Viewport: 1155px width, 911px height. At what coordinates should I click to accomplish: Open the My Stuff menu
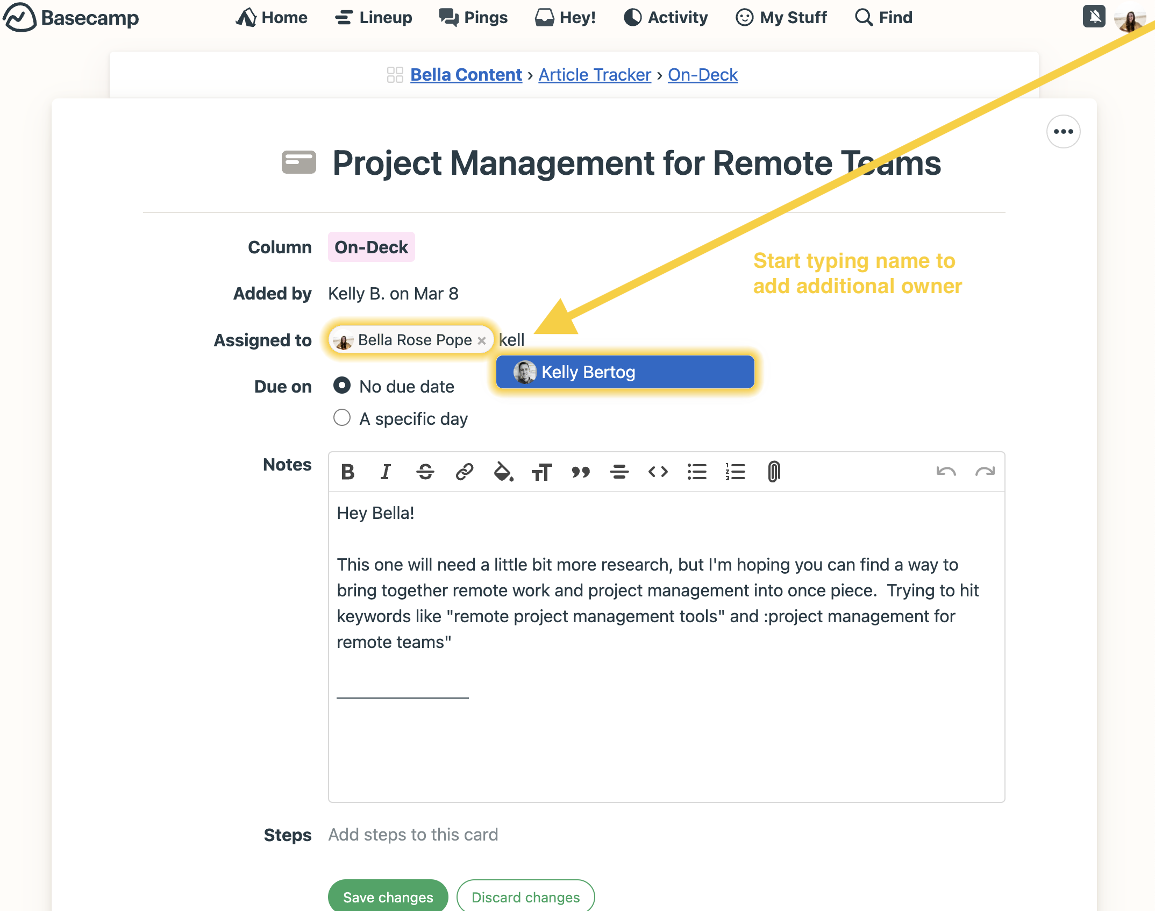pos(790,18)
